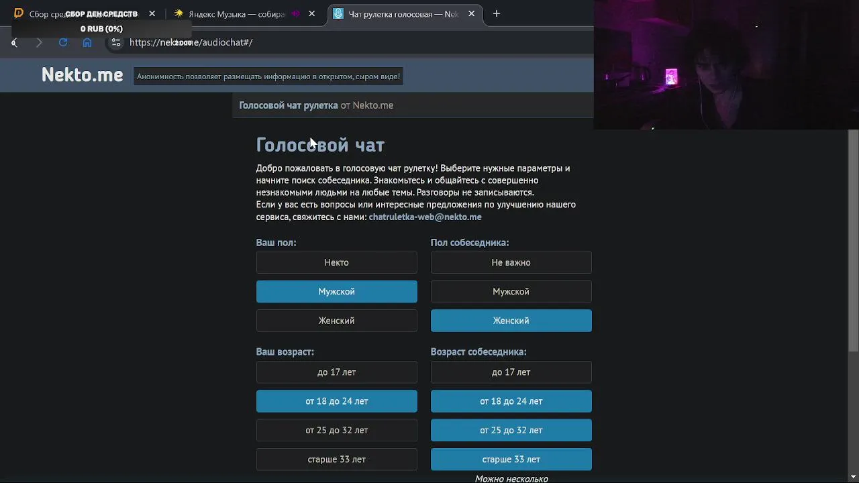
Task: Select Некто as your gender
Action: 337,262
